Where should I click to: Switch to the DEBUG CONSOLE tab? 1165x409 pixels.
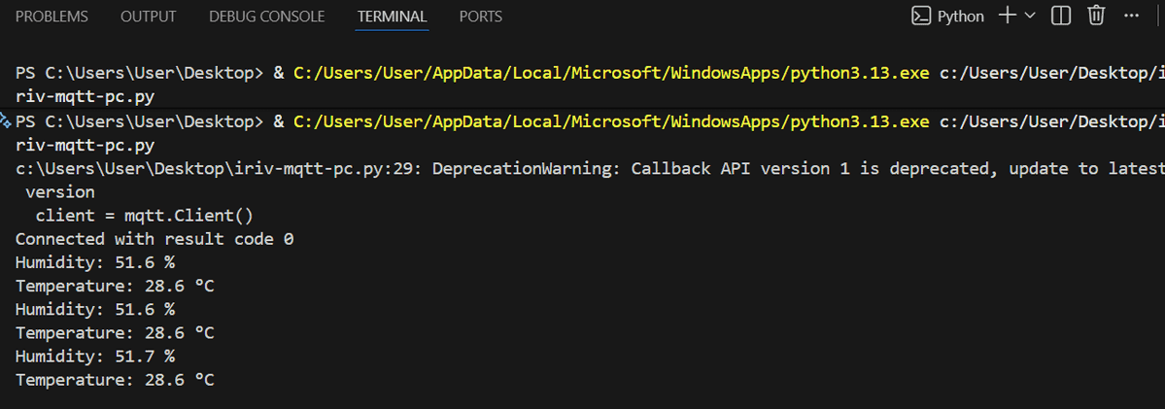[267, 17]
